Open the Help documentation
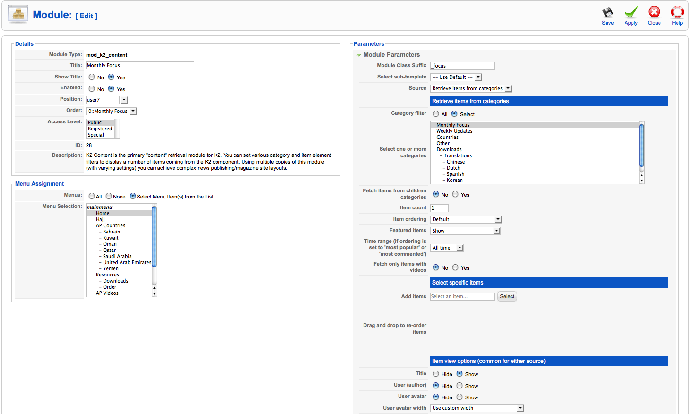Screen dimensions: 694x414 (677, 15)
